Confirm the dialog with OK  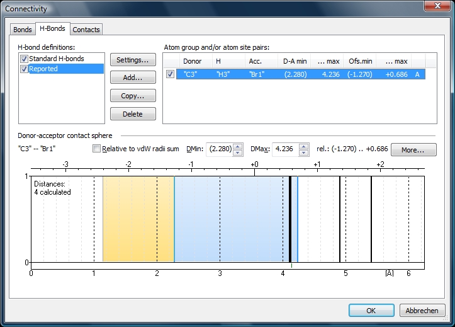tap(371, 311)
